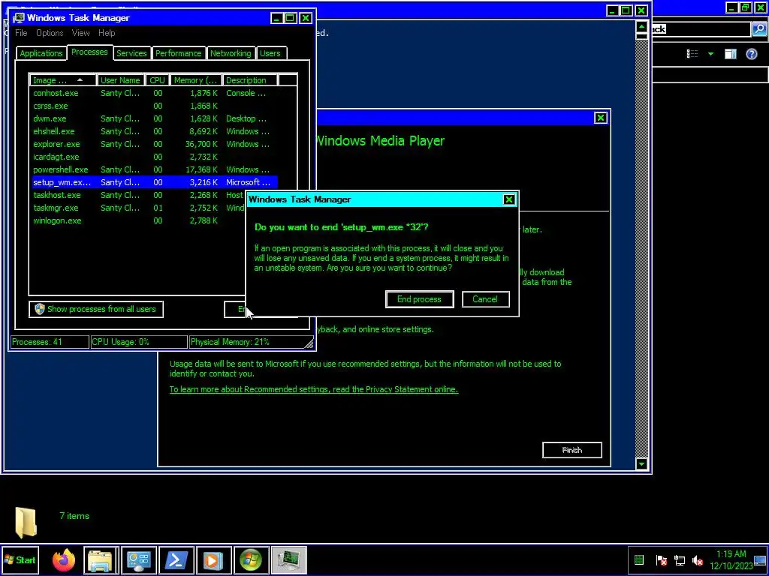769x576 pixels.
Task: Close the end-process confirmation dialog
Action: [509, 199]
